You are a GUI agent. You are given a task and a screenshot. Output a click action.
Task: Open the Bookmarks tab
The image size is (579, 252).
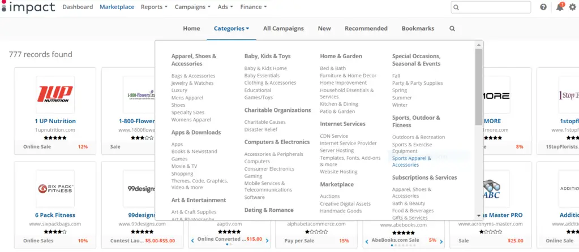click(418, 28)
